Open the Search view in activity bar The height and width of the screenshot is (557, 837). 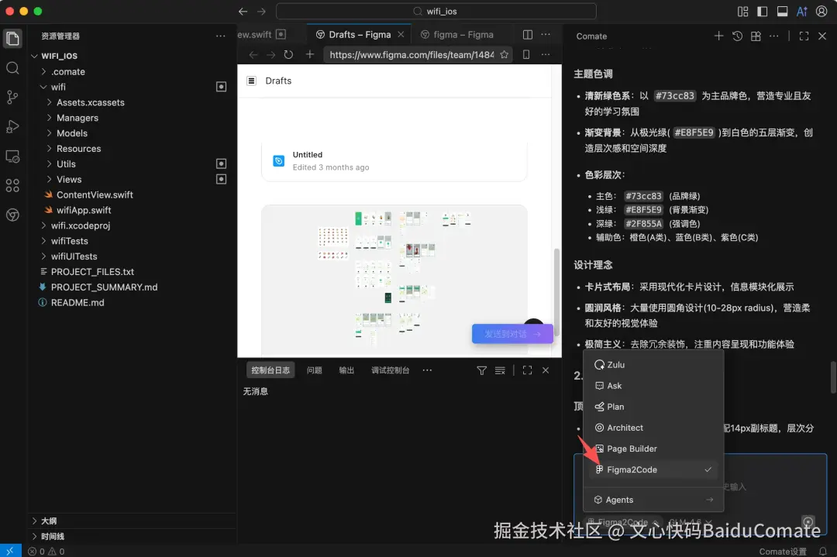[13, 67]
